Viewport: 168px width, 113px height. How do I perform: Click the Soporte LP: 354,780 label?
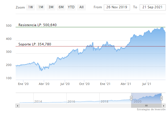click(35, 44)
